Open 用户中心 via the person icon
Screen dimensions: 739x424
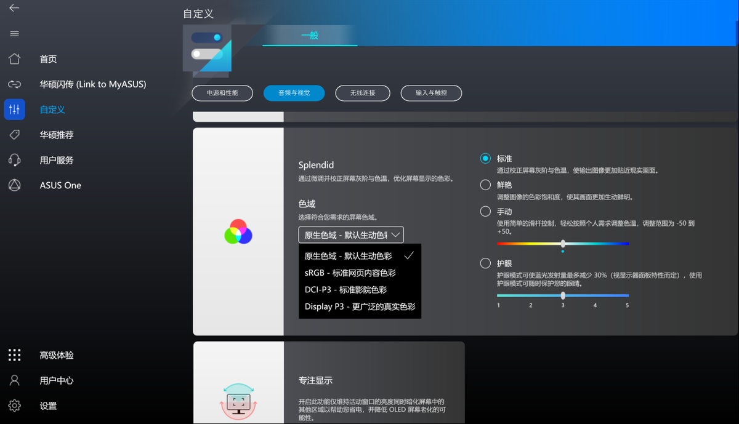[14, 380]
